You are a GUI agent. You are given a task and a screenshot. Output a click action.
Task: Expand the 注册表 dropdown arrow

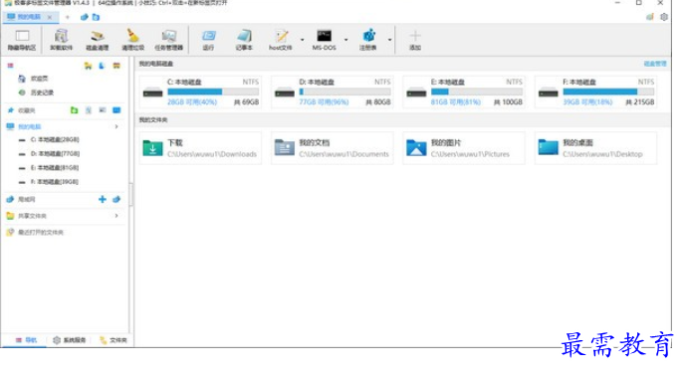pos(389,40)
